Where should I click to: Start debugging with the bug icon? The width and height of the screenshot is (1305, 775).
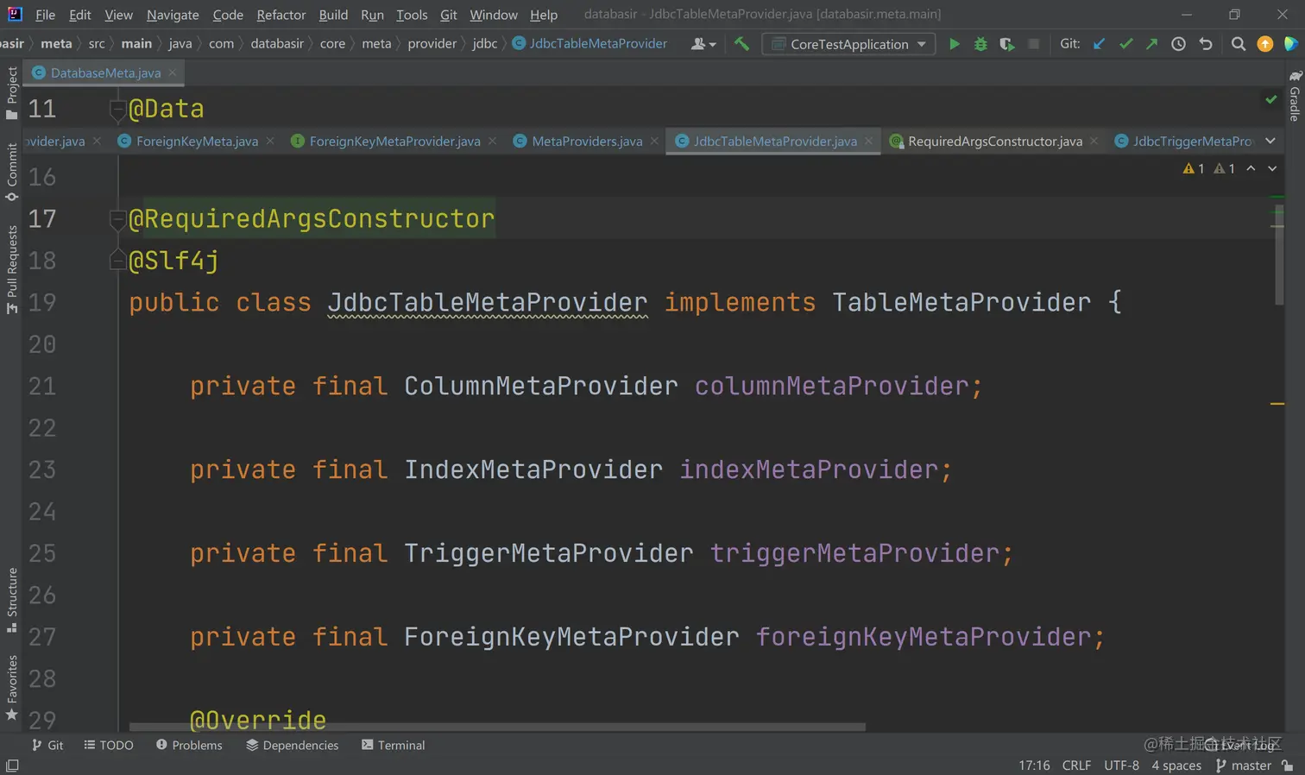coord(980,44)
